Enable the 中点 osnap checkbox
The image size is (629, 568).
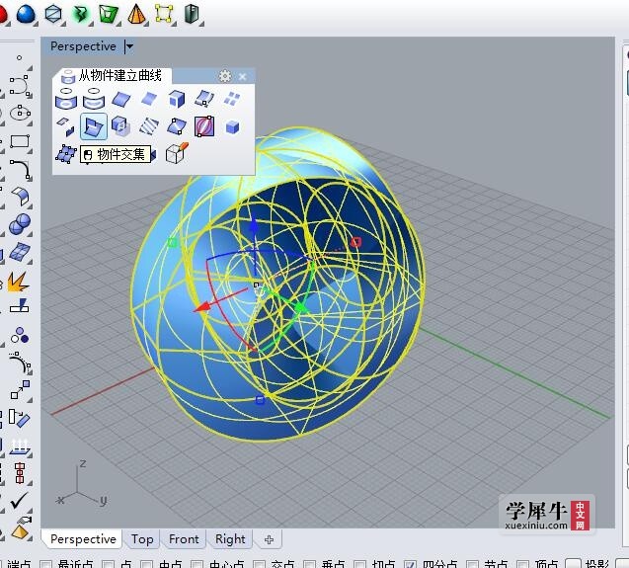coord(146,564)
